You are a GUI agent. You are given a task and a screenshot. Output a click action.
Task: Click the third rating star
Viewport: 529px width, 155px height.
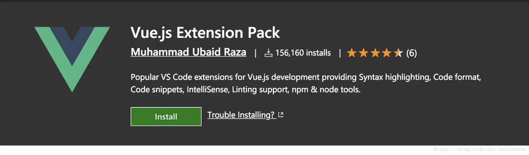(375, 53)
